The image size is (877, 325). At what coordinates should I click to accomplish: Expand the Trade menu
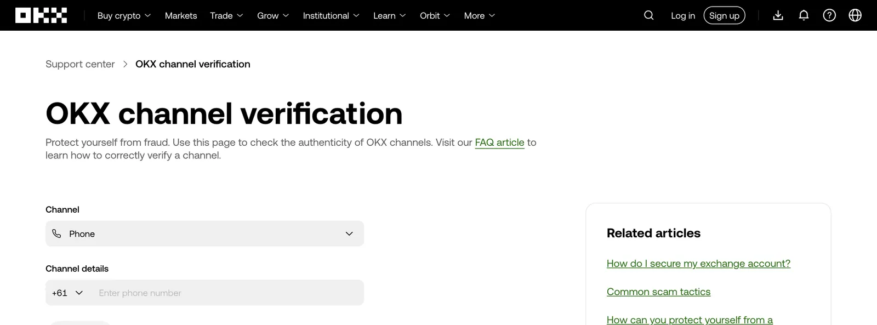coord(226,15)
